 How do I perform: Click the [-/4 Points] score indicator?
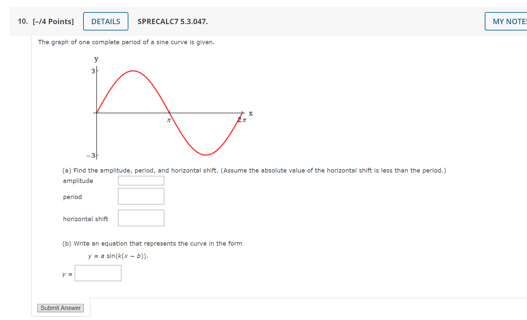coord(53,21)
